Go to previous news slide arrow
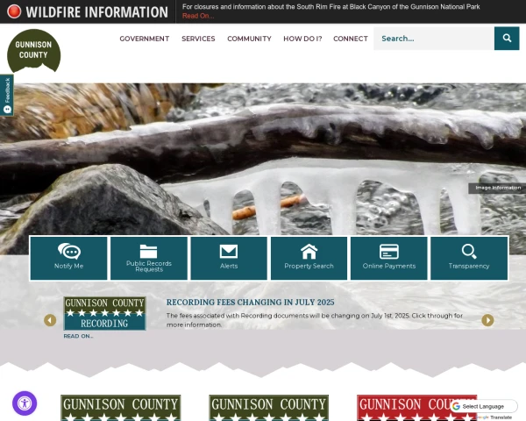 coord(50,320)
